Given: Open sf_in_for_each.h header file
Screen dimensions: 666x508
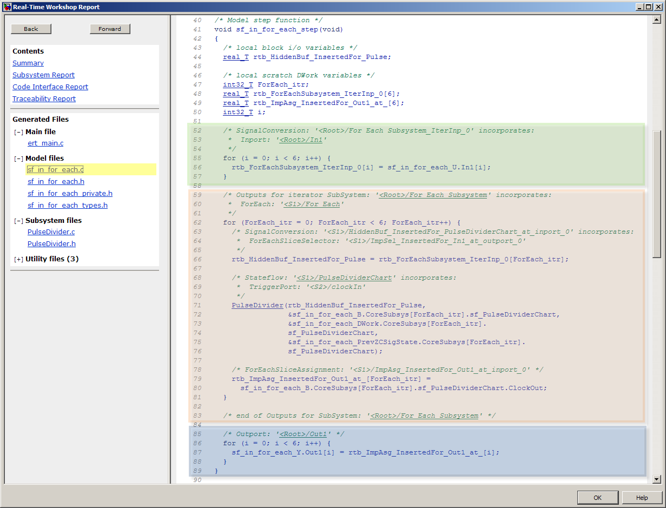Looking at the screenshot, I should coord(56,182).
